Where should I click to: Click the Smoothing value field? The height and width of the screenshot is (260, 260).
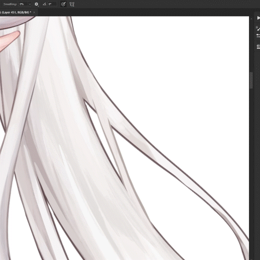point(23,4)
